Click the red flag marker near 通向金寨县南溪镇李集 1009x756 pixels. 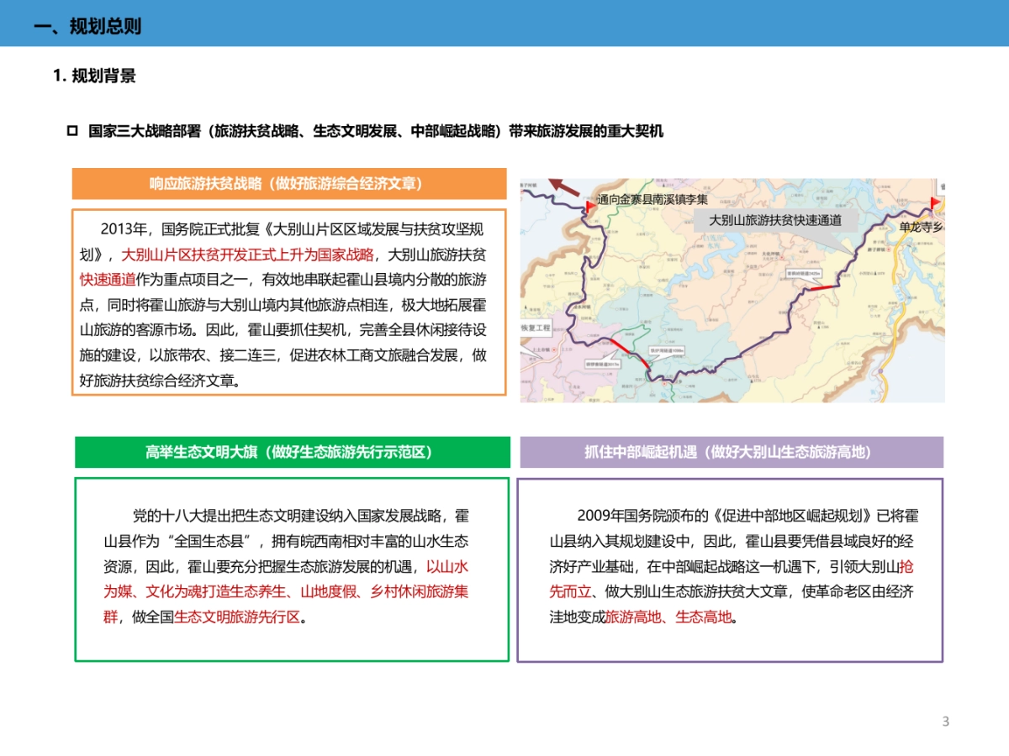(x=589, y=207)
